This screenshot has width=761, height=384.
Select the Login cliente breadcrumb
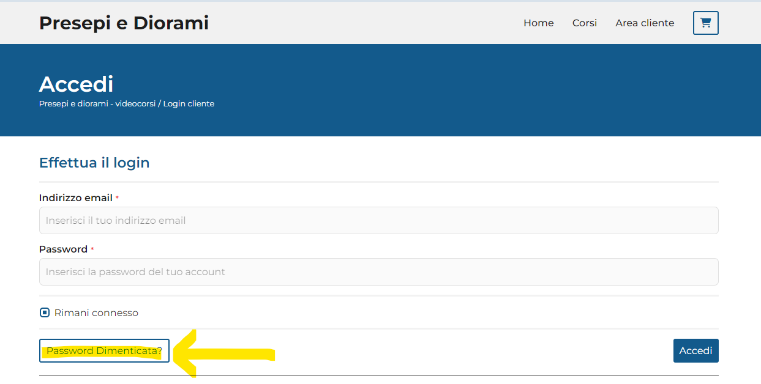(189, 104)
